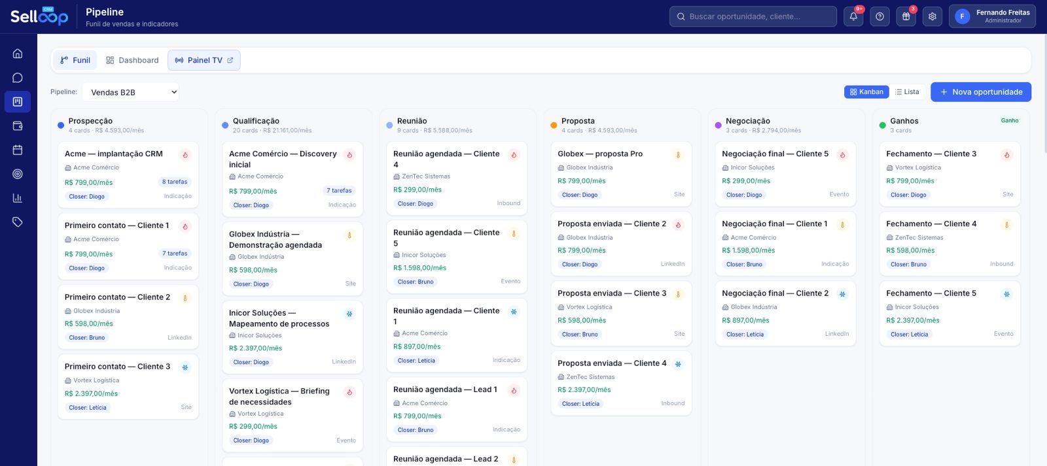Viewport: 1047px width, 466px height.
Task: Click Reunião column header title
Action: click(x=412, y=121)
